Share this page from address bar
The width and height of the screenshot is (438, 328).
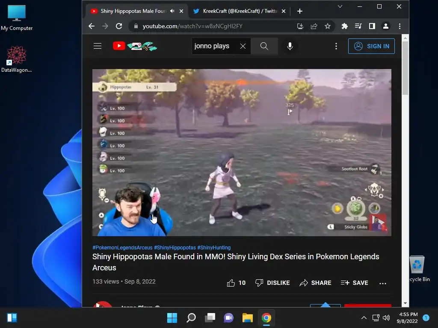314,26
